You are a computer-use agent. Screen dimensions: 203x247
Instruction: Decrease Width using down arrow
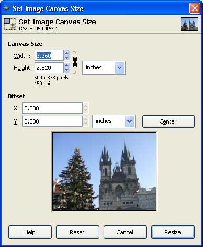[x=67, y=58]
